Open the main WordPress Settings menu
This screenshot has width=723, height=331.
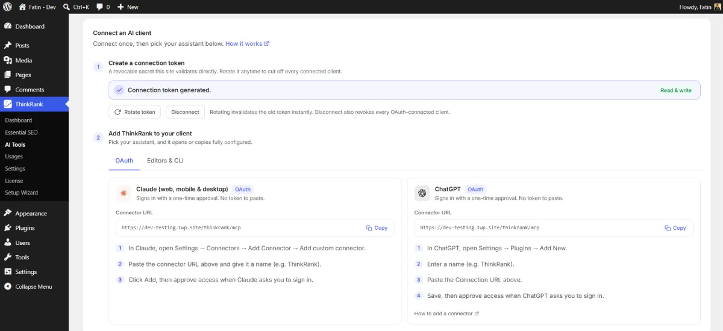click(x=34, y=272)
